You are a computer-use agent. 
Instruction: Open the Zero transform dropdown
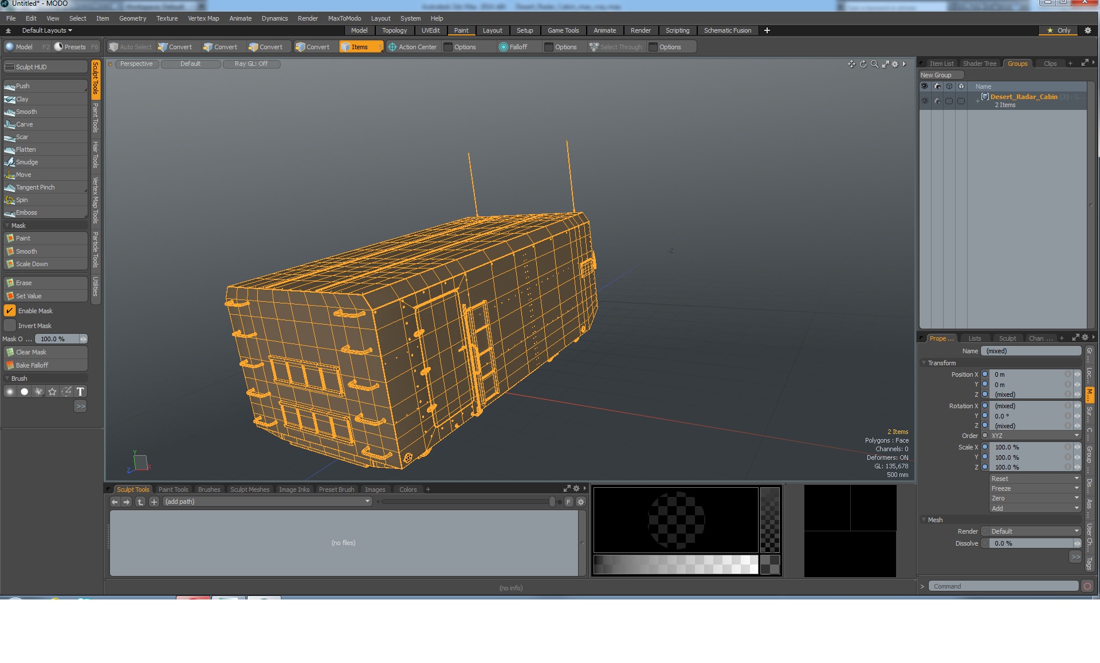(1035, 498)
